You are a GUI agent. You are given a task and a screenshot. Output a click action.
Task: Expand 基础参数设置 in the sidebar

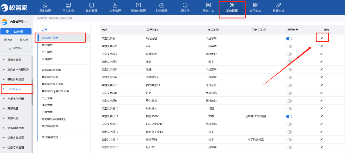(16, 79)
